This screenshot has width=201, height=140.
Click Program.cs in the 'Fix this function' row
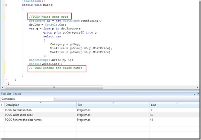tap(84, 110)
